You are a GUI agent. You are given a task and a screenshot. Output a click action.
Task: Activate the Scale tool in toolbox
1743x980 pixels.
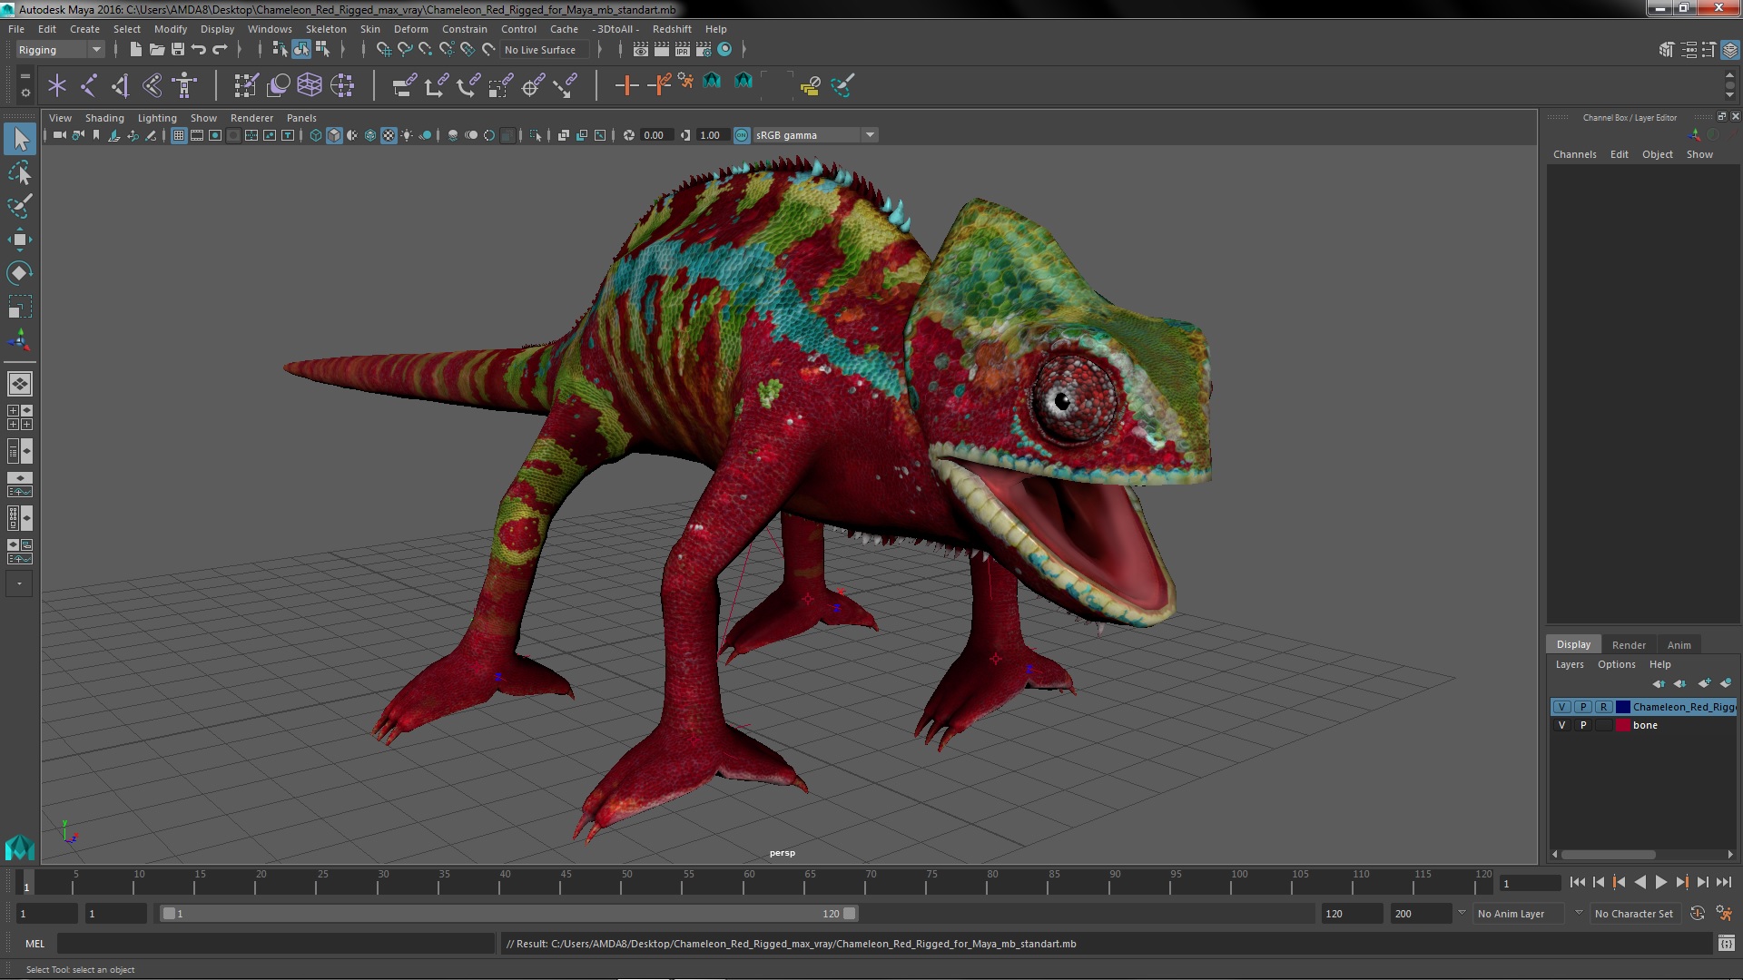tap(20, 307)
